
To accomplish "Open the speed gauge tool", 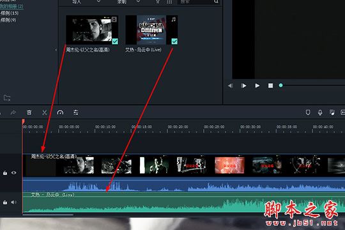I will tap(60, 112).
